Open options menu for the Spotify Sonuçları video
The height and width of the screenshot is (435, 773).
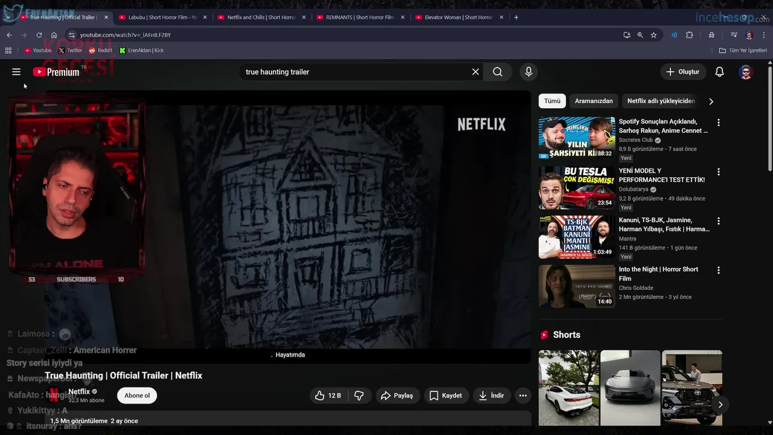click(x=718, y=123)
